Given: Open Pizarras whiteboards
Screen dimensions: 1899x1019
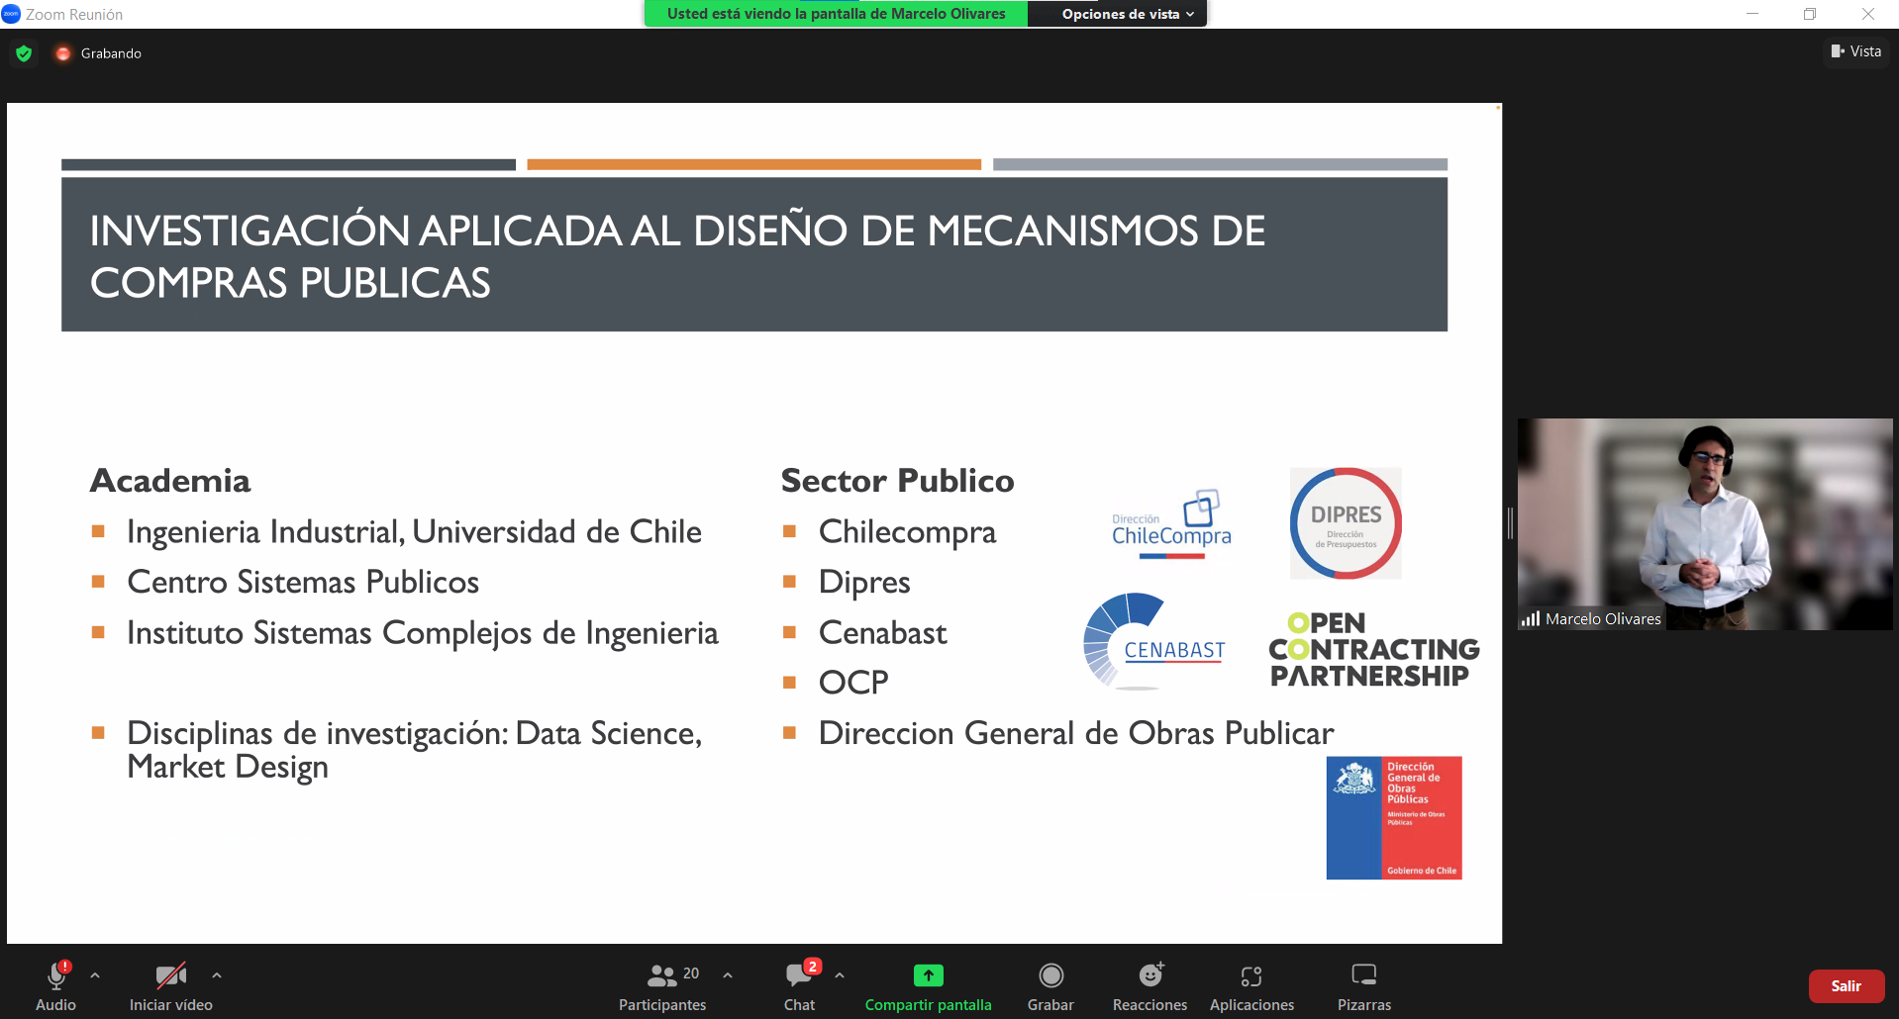Looking at the screenshot, I should point(1363,986).
